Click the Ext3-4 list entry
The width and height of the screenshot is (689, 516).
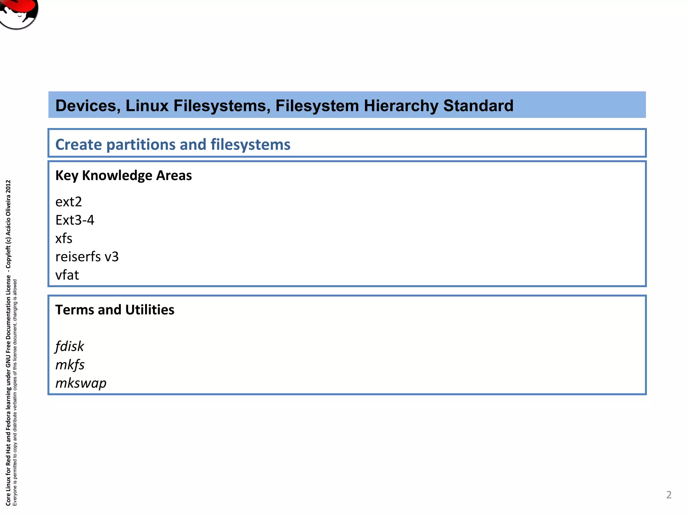click(x=75, y=220)
